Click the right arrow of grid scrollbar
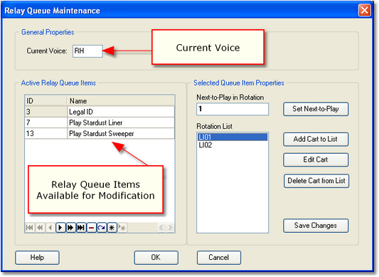 (x=170, y=228)
